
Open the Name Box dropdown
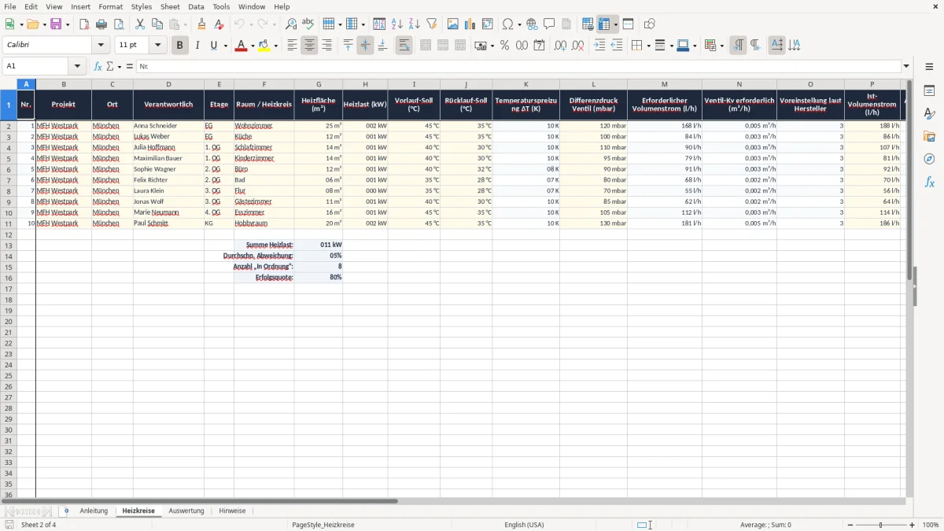point(77,67)
